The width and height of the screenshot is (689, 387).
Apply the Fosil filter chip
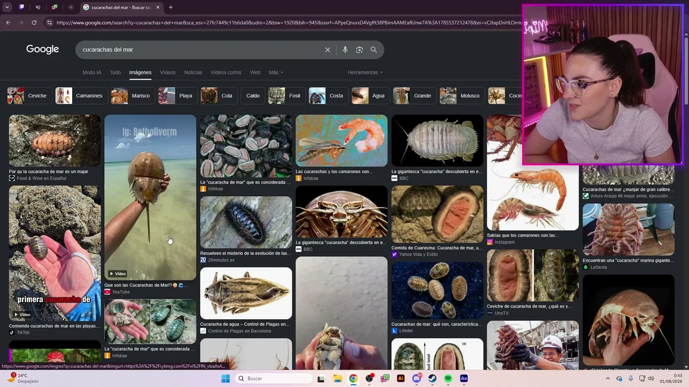pyautogui.click(x=286, y=96)
